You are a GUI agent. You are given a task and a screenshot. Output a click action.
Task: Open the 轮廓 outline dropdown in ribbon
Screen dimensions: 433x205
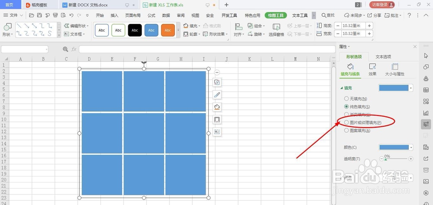192,34
